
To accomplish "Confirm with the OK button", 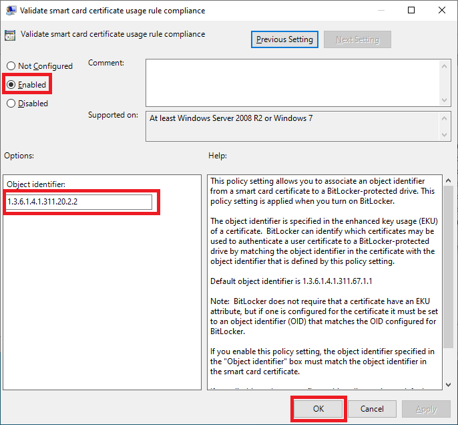I will point(318,409).
